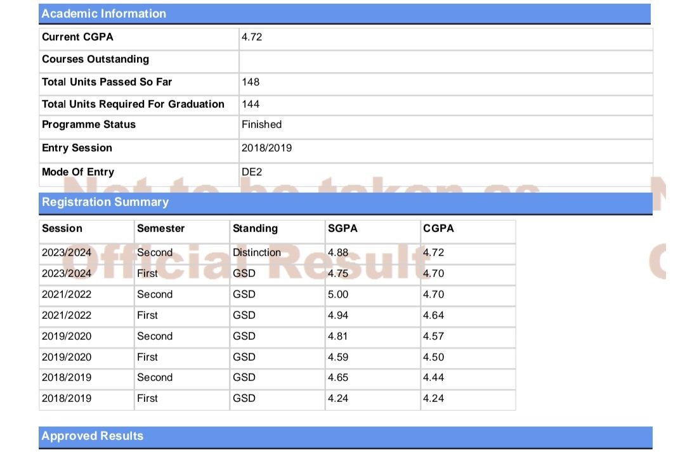Click the Programme Status label
The height and width of the screenshot is (452, 685).
tap(89, 124)
